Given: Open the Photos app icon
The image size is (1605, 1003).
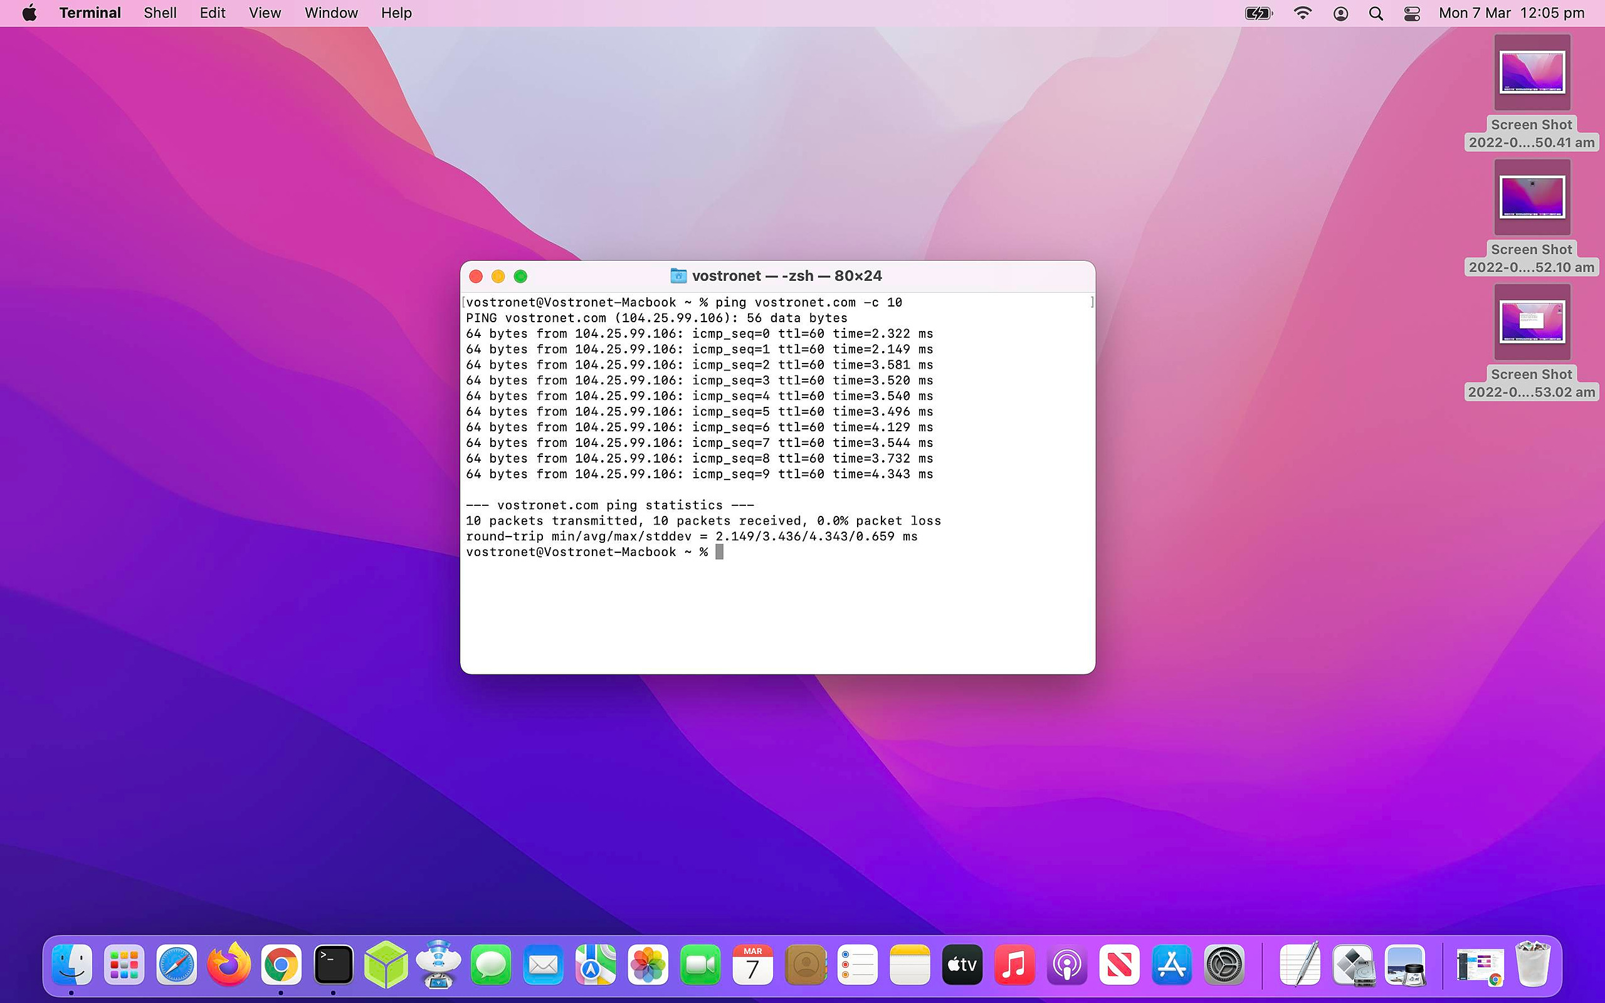Looking at the screenshot, I should 648,965.
